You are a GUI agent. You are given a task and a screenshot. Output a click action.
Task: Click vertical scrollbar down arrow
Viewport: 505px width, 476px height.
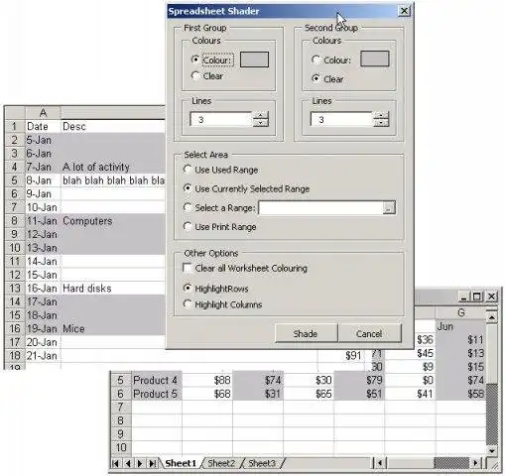[x=492, y=451]
